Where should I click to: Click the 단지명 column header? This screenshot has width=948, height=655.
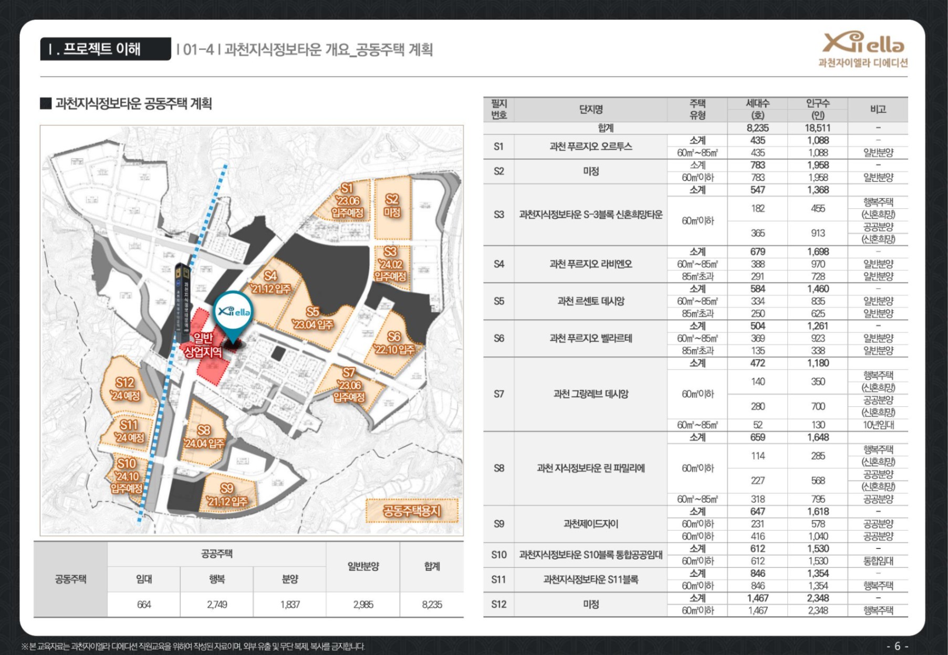coord(591,109)
